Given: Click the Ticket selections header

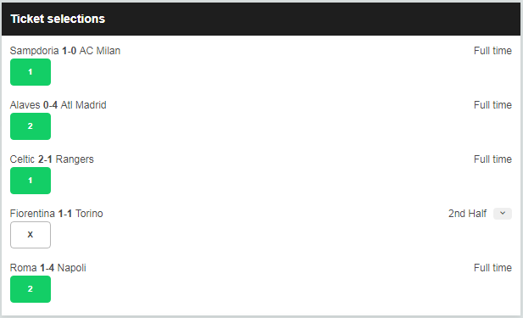Looking at the screenshot, I should [x=58, y=19].
